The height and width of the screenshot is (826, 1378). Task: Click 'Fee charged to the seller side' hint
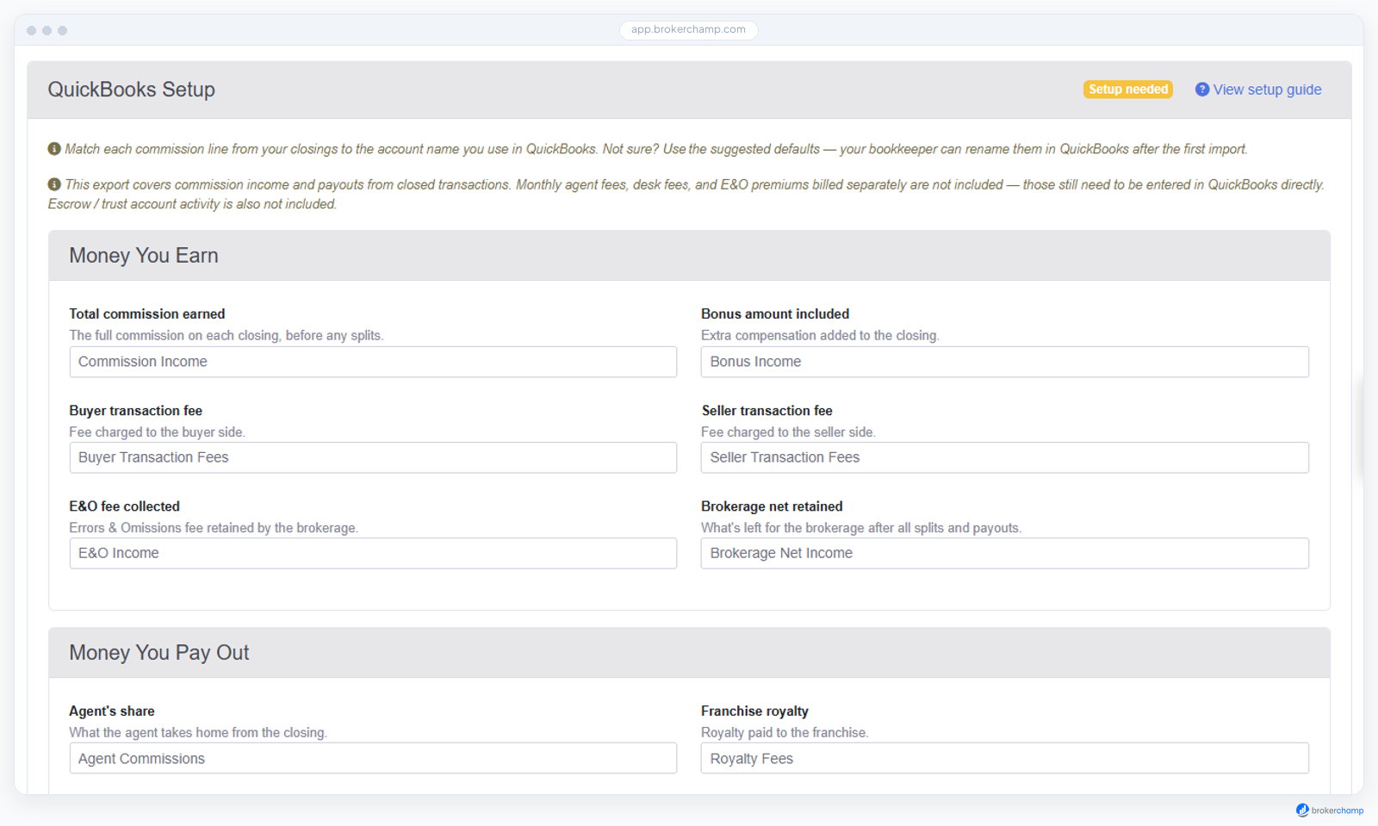(788, 432)
